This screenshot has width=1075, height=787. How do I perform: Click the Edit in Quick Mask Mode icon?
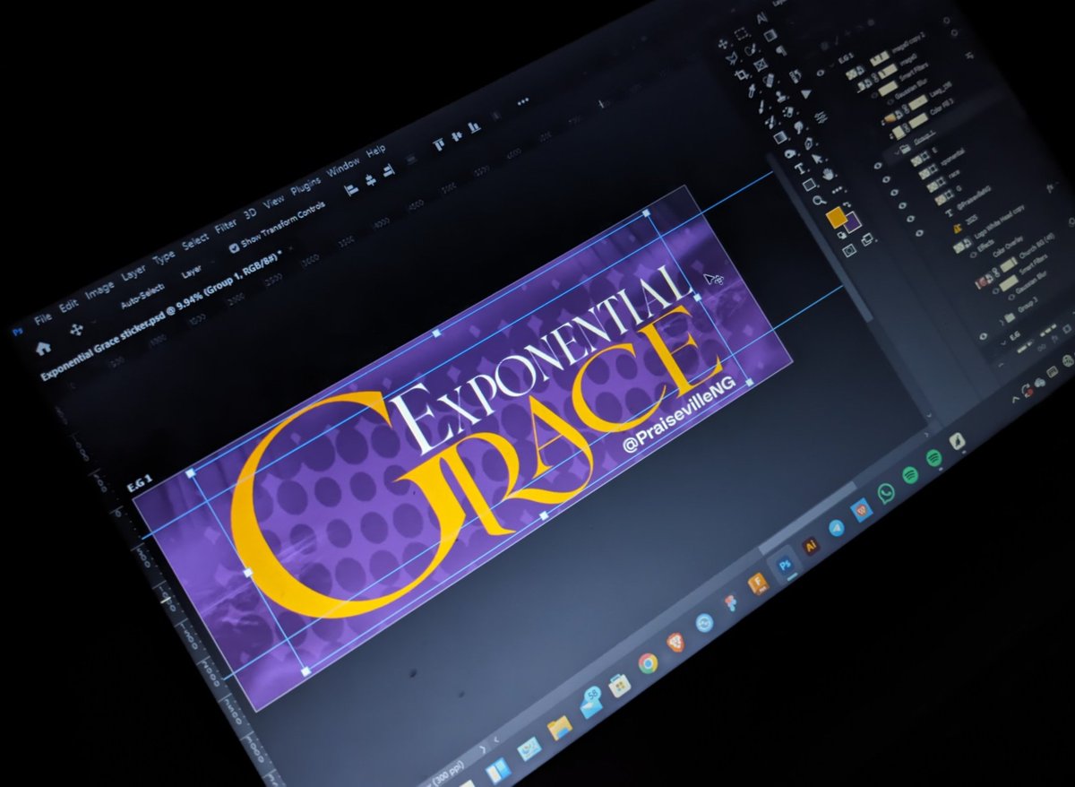pos(848,250)
